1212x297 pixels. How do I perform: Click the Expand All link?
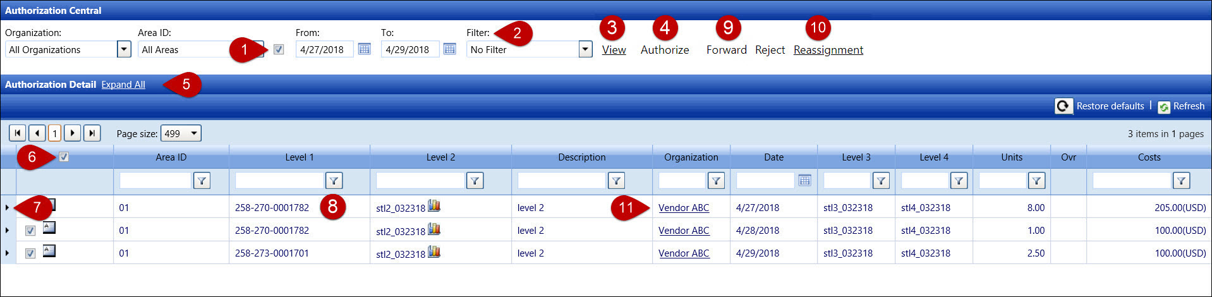(x=123, y=85)
